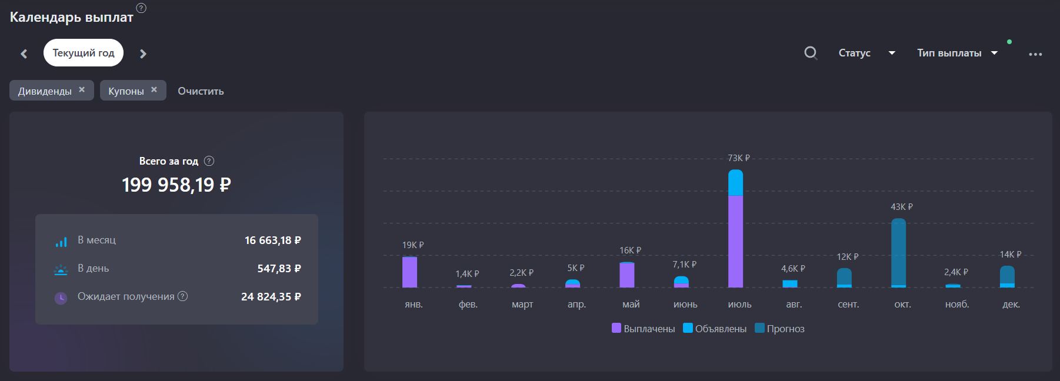Screen dimensions: 1060x381
Task: Select the July 73K bar
Action: [735, 228]
